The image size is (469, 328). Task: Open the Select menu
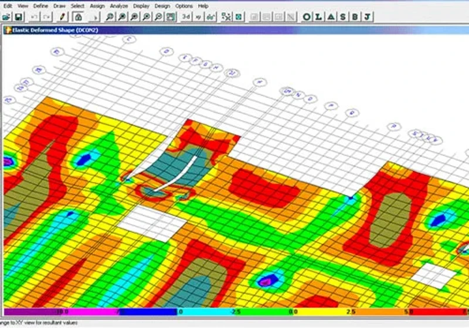click(x=78, y=6)
